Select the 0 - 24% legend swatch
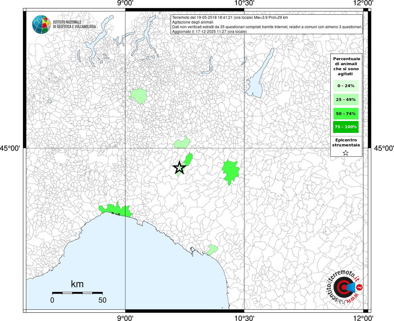 pos(346,86)
